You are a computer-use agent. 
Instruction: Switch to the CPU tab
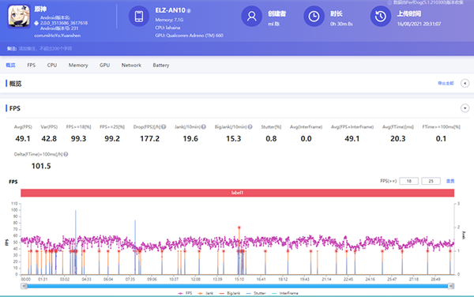(x=52, y=66)
